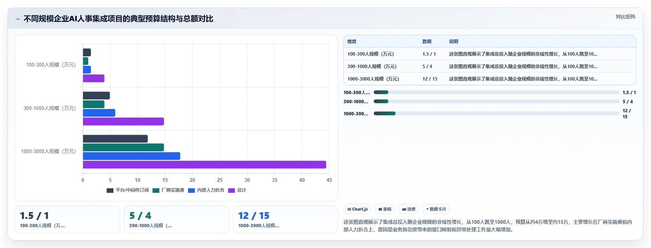Click the green 厂商实施费 bar for 1000-3000人规模
The height and width of the screenshot is (248, 651).
[123, 147]
